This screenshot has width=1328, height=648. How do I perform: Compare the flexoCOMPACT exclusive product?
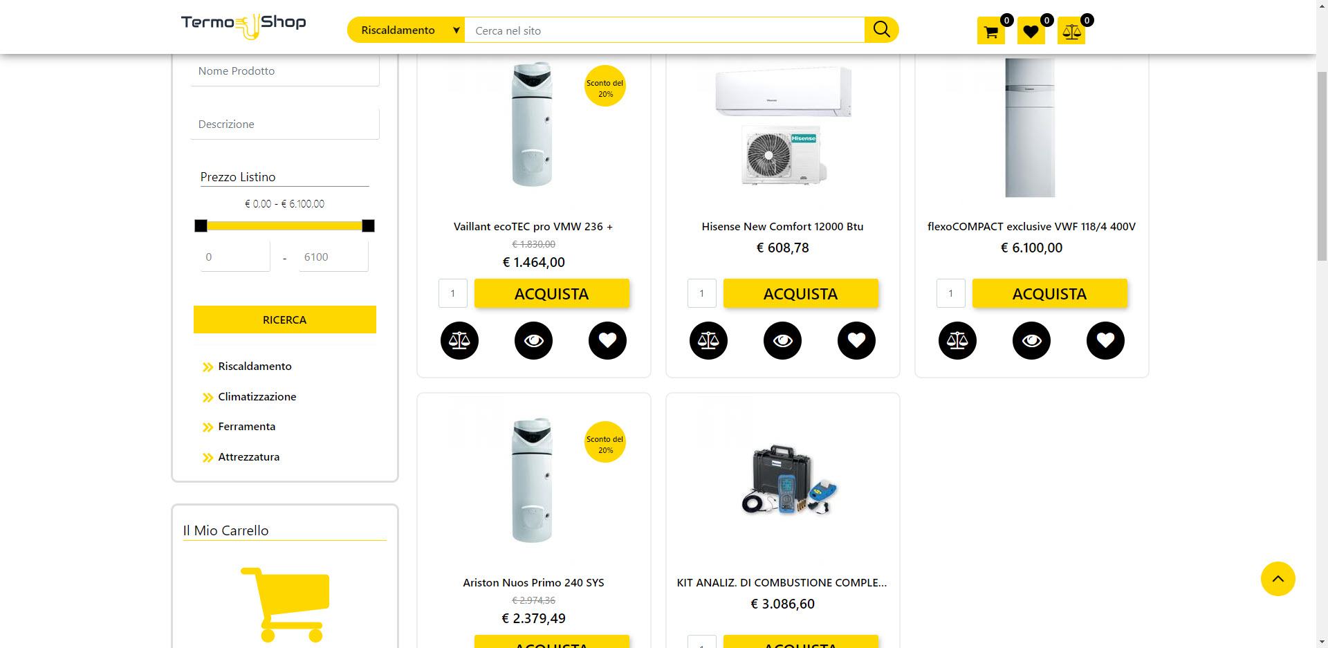pyautogui.click(x=957, y=340)
